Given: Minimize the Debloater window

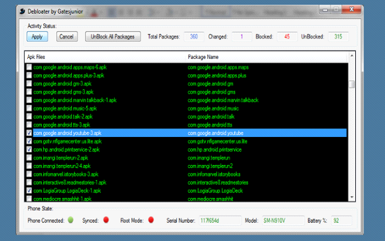Looking at the screenshot, I should 325,10.
